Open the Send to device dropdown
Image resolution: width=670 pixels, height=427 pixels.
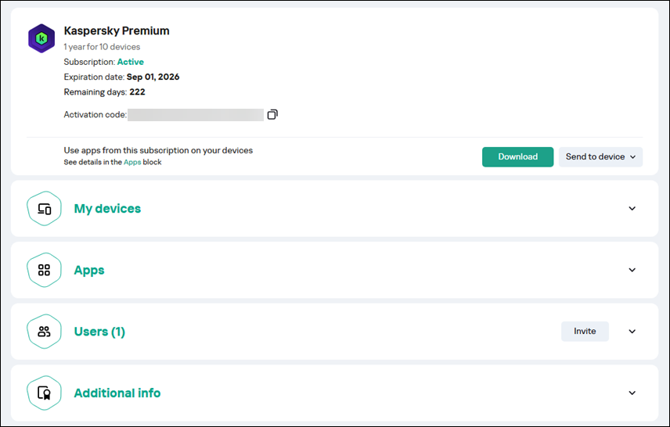click(x=600, y=157)
